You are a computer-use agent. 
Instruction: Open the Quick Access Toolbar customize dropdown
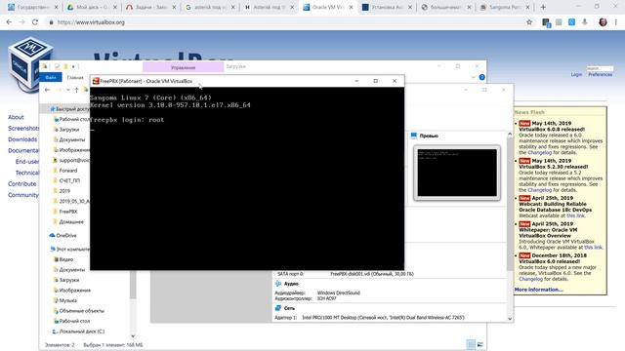click(x=73, y=66)
